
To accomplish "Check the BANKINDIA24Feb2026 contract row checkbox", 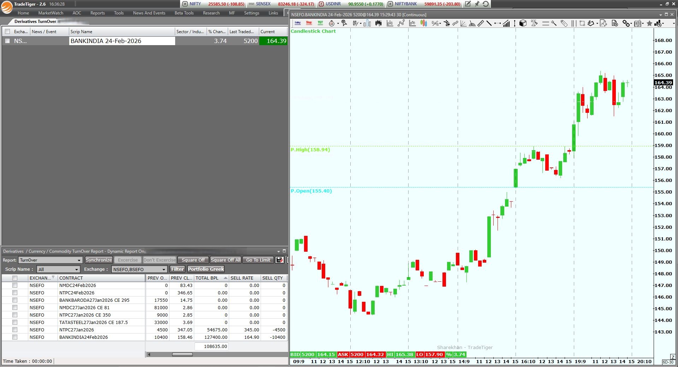I will click(15, 337).
